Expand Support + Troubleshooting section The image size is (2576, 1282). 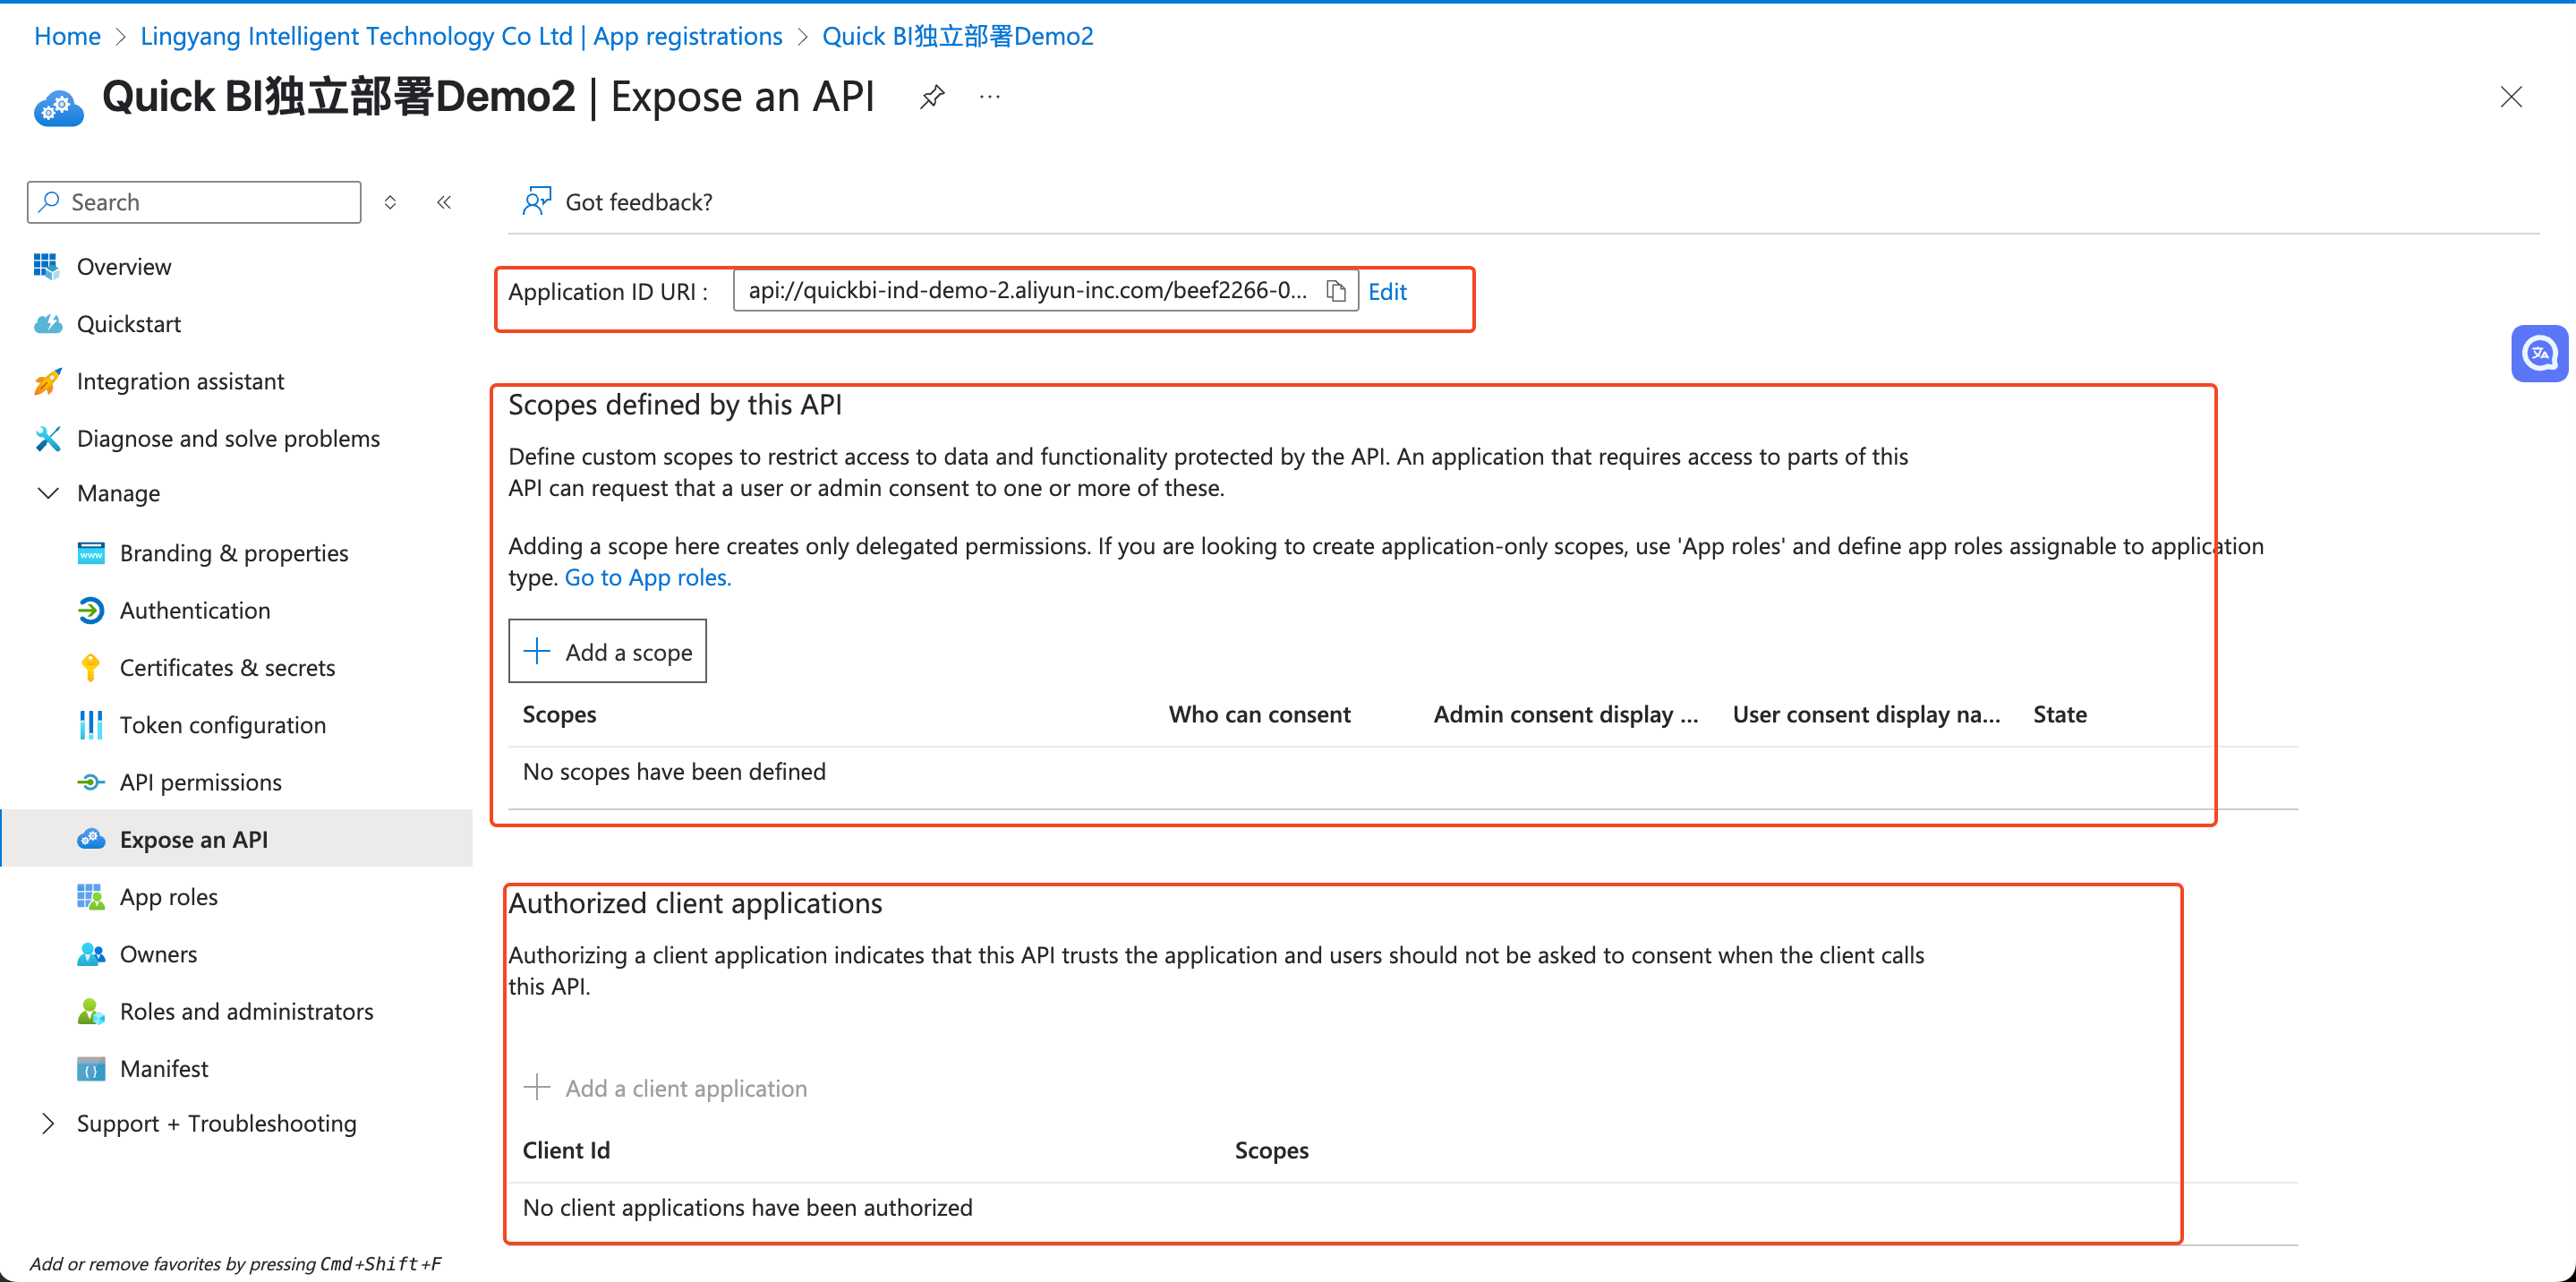coord(47,1123)
